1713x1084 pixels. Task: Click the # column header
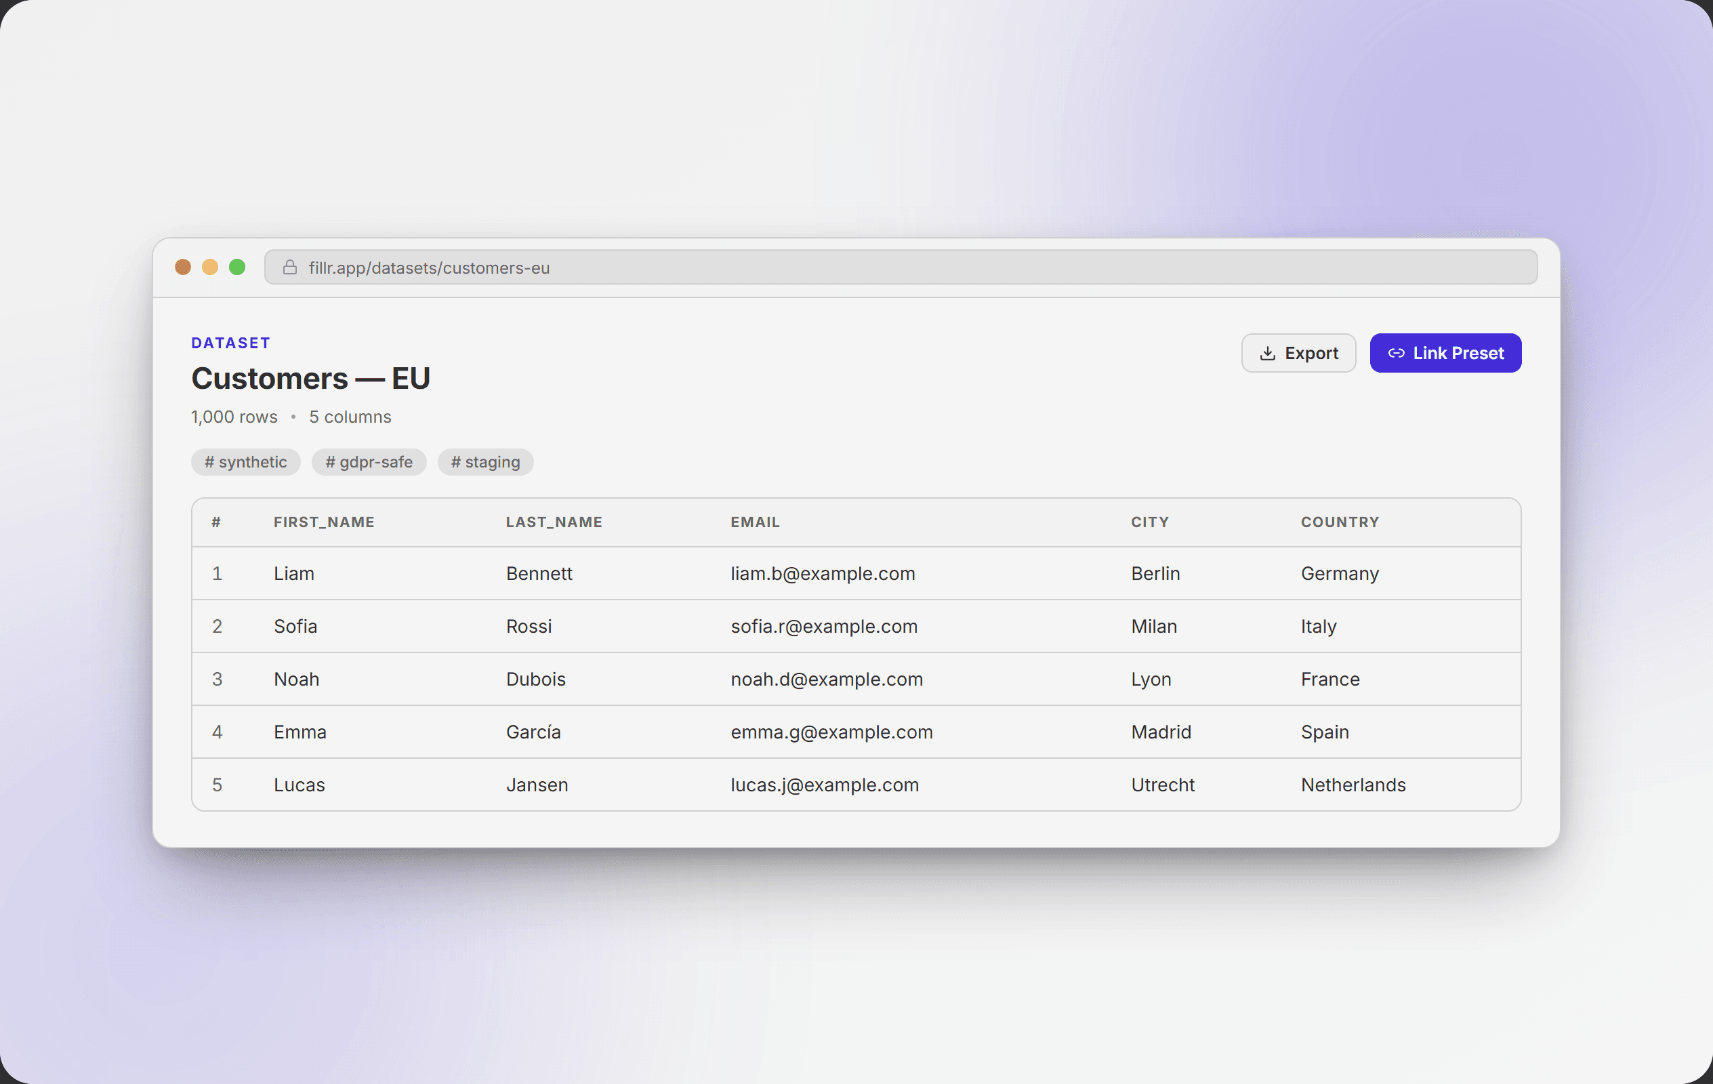(x=216, y=522)
